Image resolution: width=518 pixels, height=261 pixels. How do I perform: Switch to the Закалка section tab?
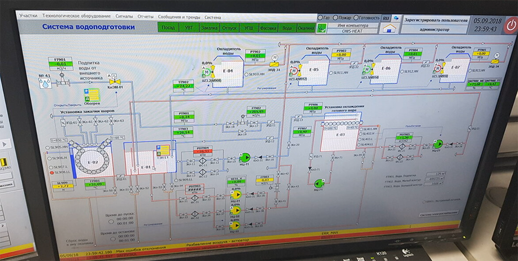[x=209, y=28]
